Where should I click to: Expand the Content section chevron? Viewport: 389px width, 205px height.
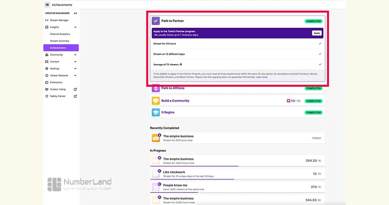click(x=76, y=62)
